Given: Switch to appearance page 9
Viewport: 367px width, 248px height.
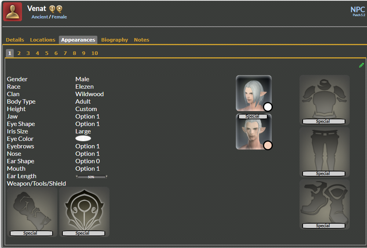Looking at the screenshot, I should pyautogui.click(x=84, y=53).
